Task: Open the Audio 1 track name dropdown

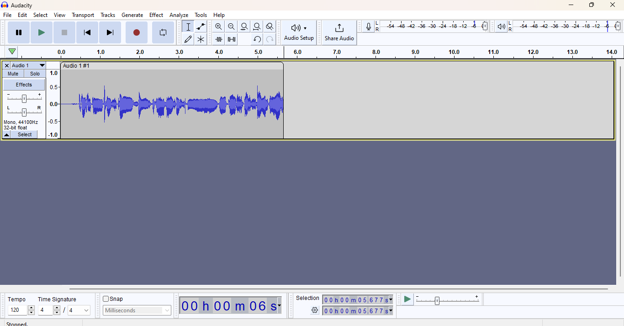Action: (x=42, y=65)
